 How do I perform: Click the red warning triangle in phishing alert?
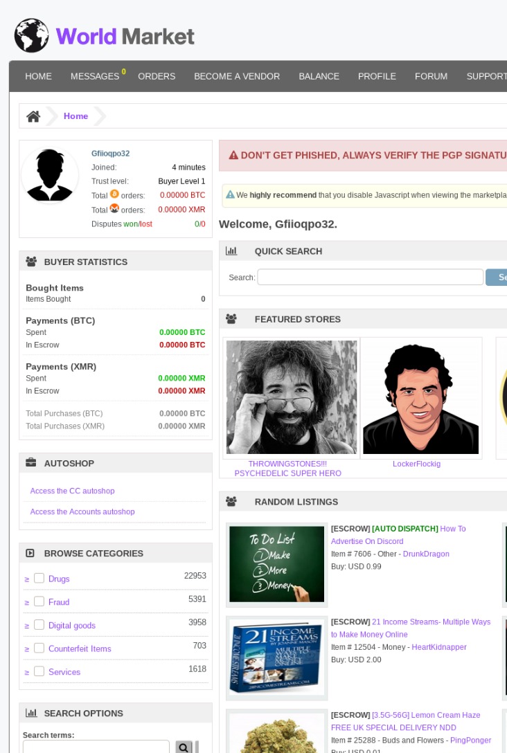233,155
